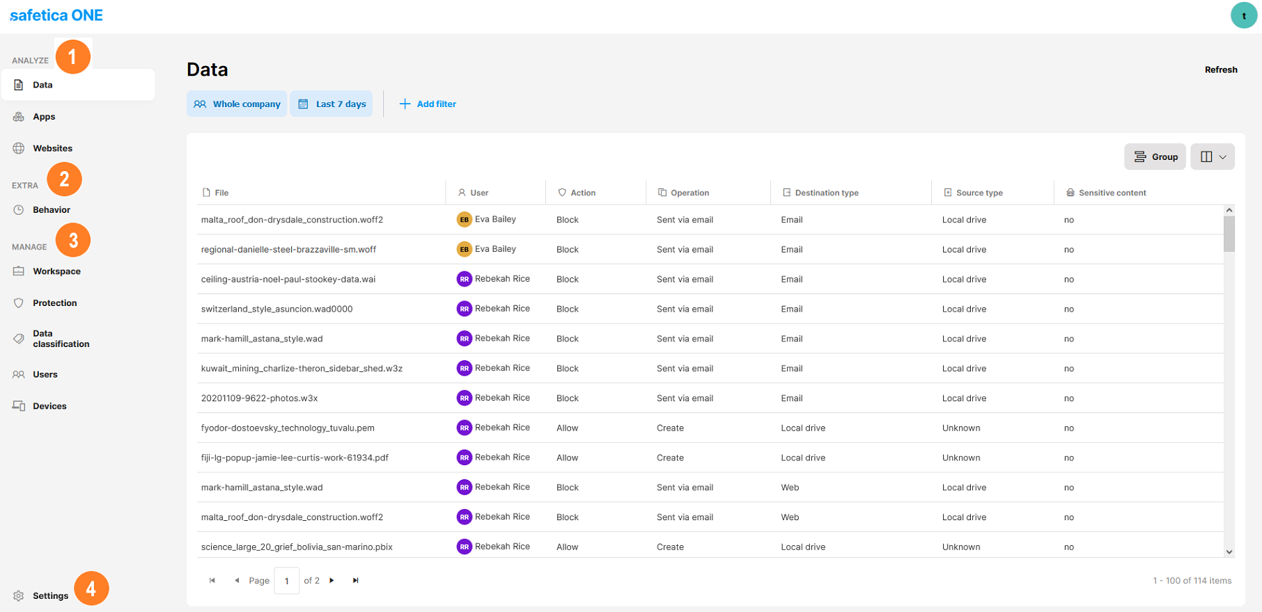The image size is (1262, 612).
Task: Select fiji-lg-popup-jamie-lee-curtis-work-61934.pdf row
Action: (710, 458)
